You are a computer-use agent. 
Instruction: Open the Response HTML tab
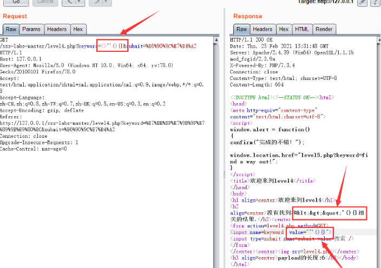click(x=302, y=29)
